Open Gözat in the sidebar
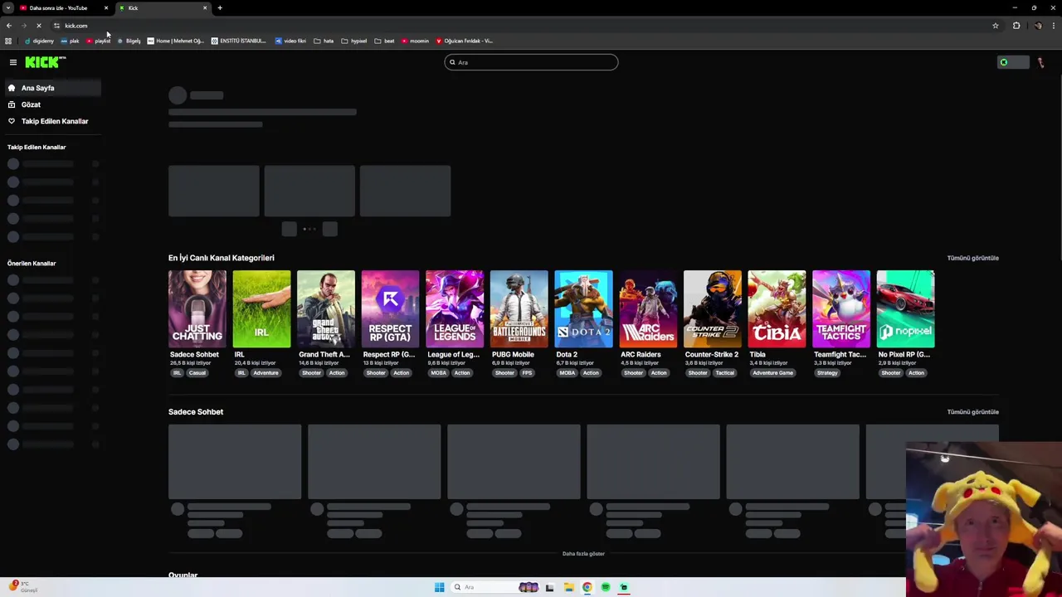This screenshot has height=597, width=1062. click(52, 104)
